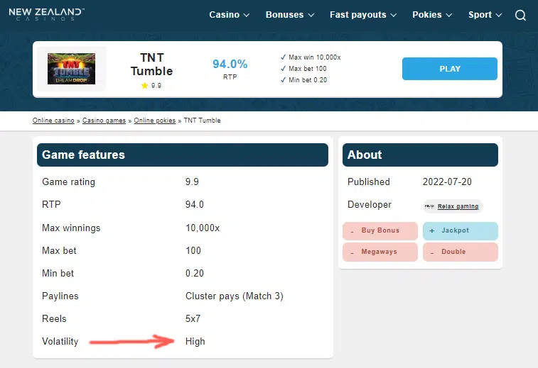Image resolution: width=538 pixels, height=368 pixels.
Task: Go to Casino games breadcrumb
Action: point(104,121)
